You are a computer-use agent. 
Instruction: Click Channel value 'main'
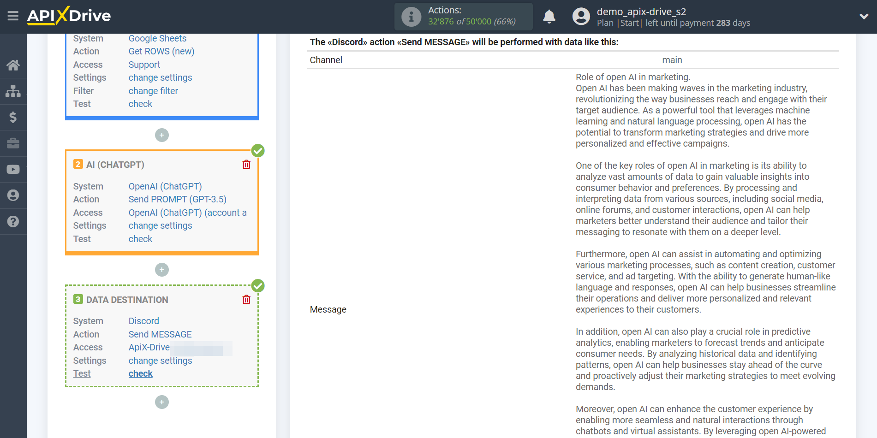point(672,60)
